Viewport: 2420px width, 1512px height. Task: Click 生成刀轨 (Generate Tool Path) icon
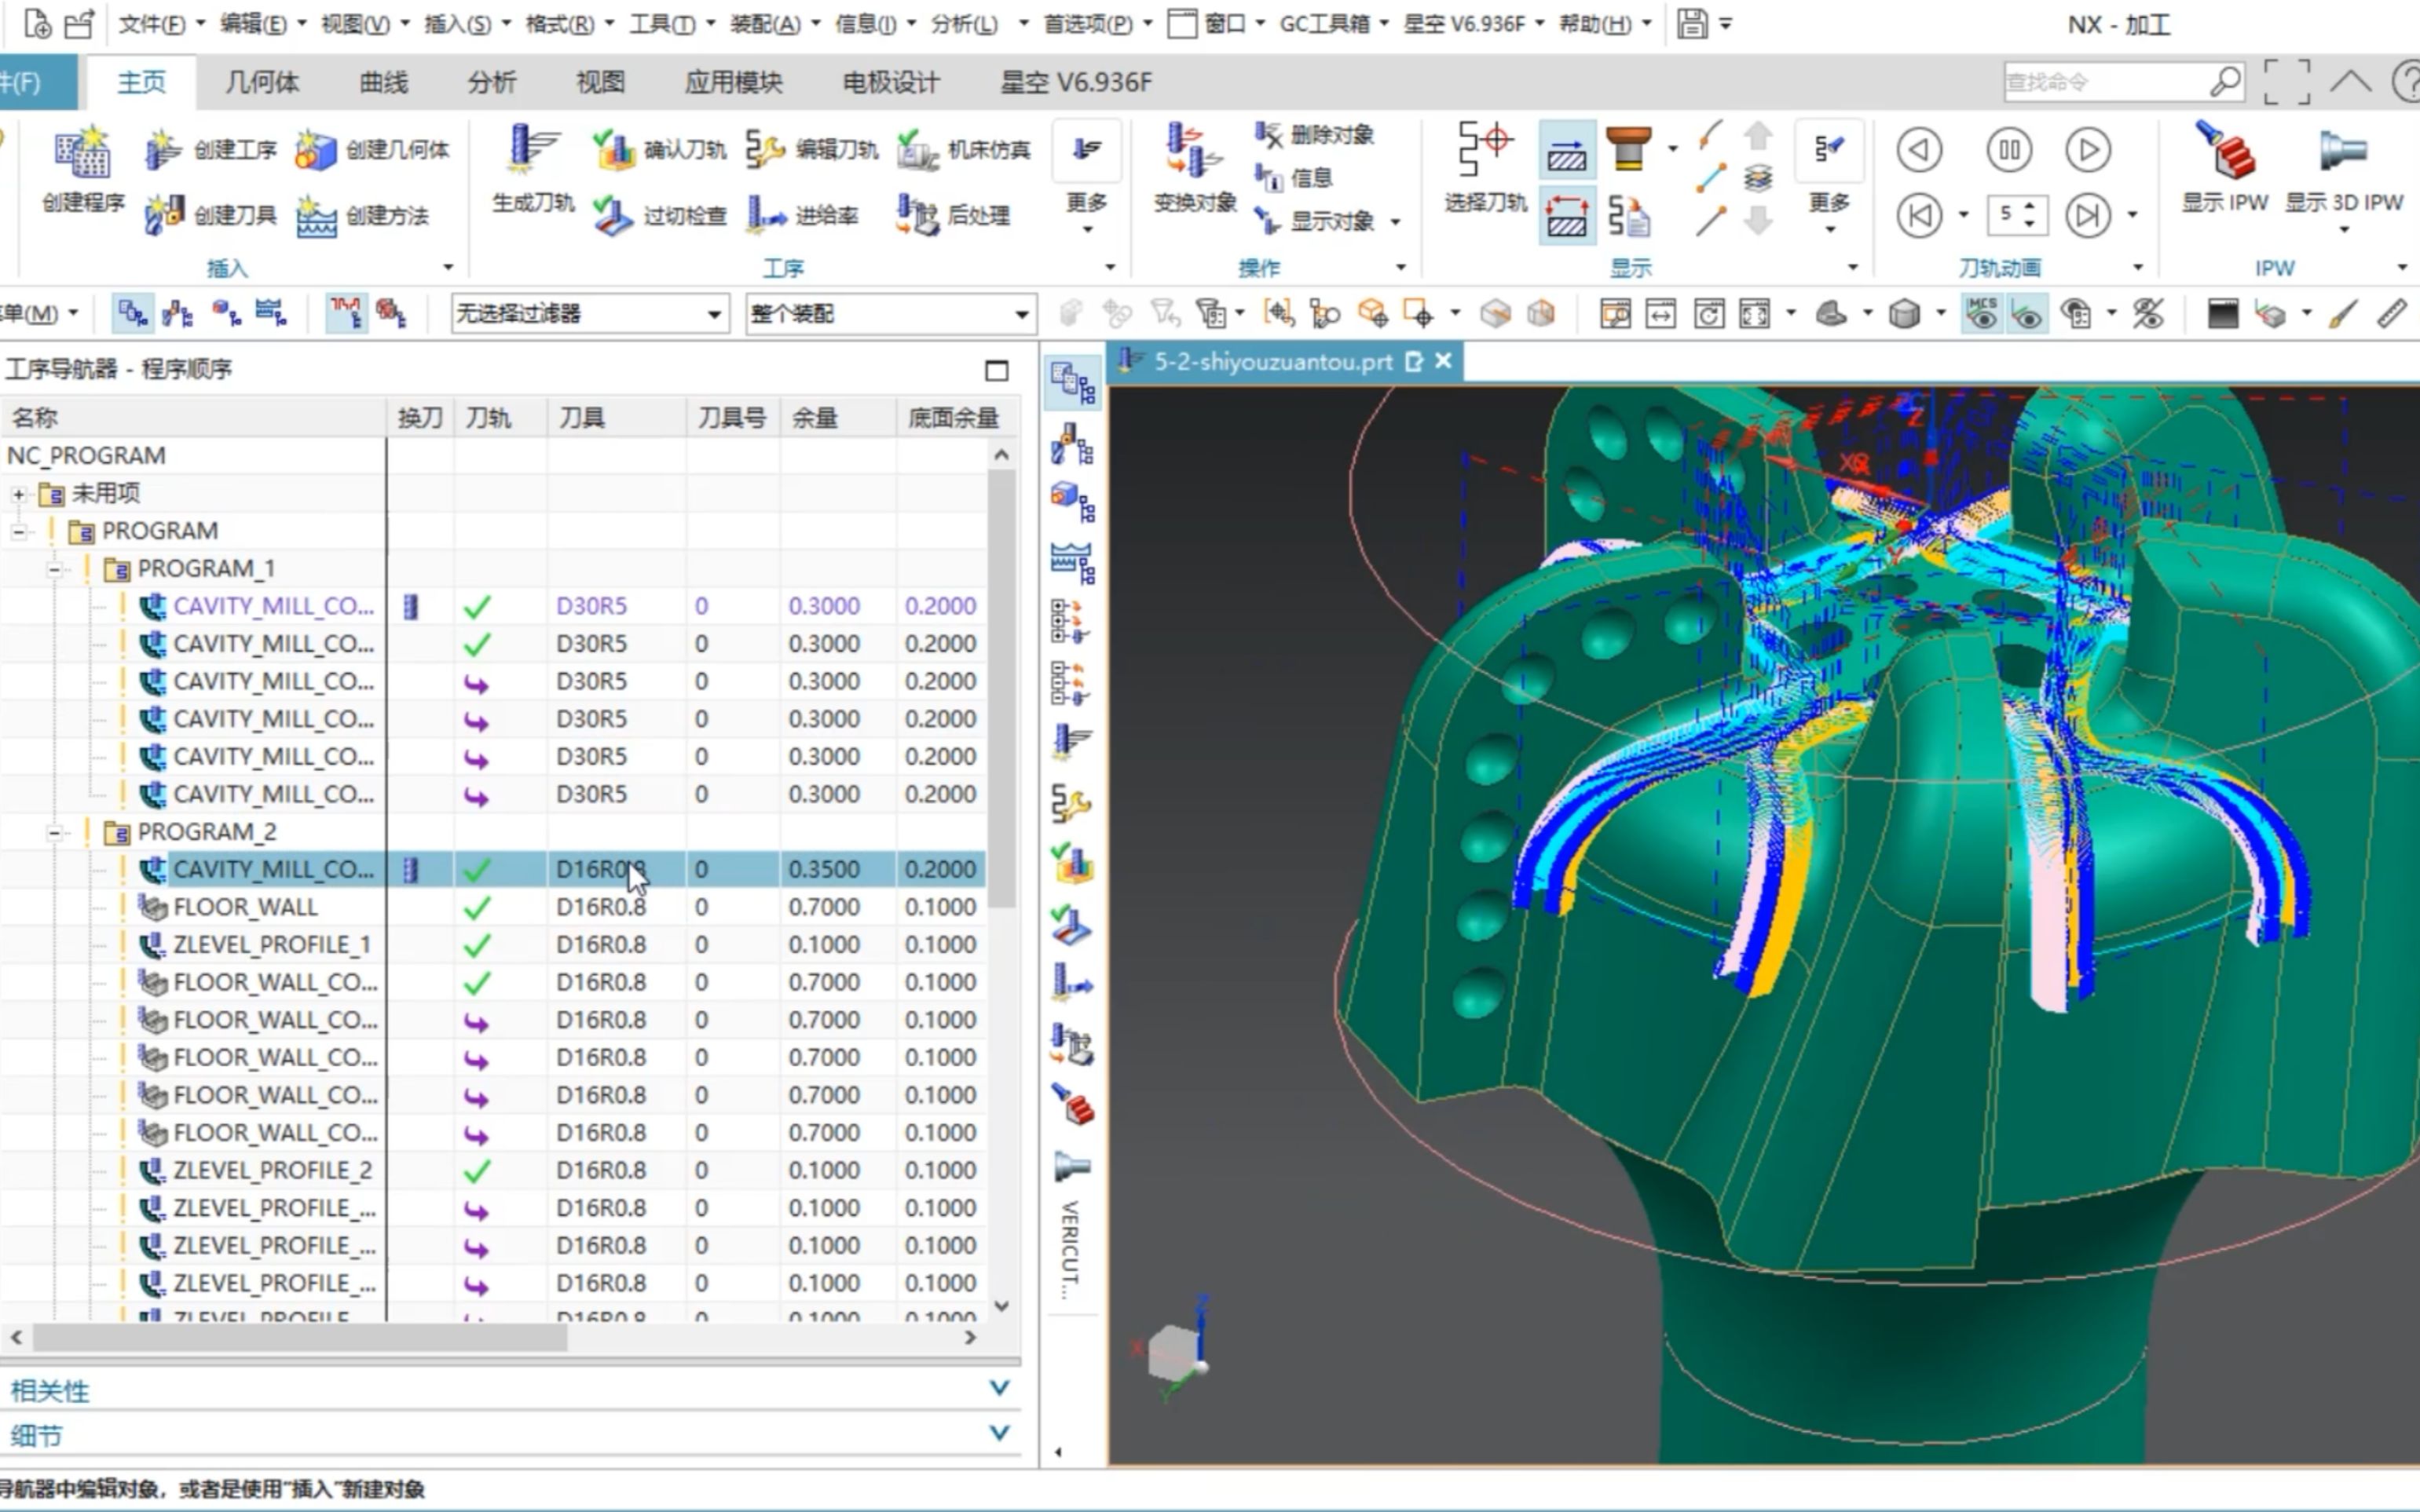tap(533, 150)
